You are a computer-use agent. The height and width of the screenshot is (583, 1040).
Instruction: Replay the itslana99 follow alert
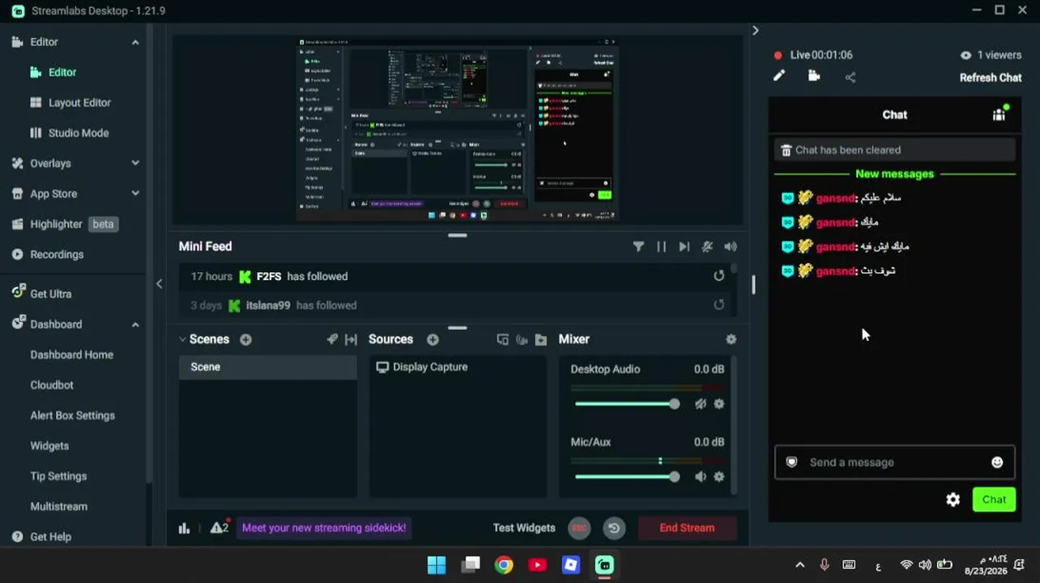(718, 305)
